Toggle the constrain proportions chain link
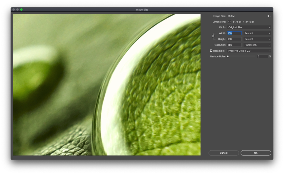The height and width of the screenshot is (174, 284). click(214, 36)
